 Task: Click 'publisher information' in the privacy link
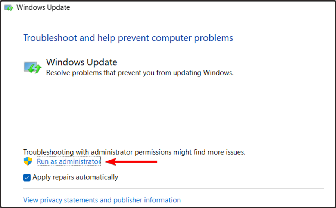(x=147, y=200)
